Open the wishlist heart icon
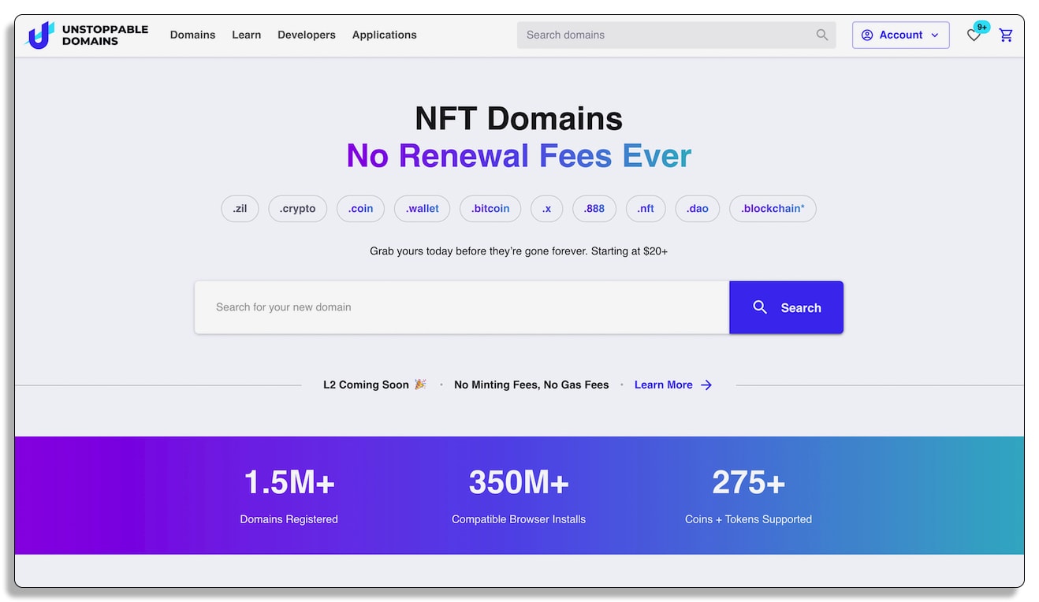This screenshot has width=1039, height=602. 974,35
